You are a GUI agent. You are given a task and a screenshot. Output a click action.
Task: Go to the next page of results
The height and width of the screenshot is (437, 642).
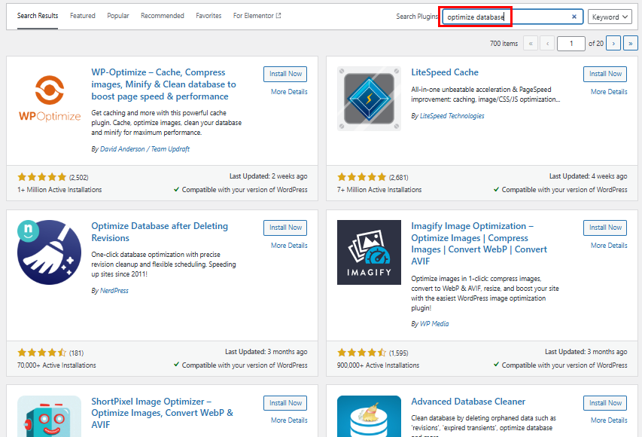click(x=611, y=43)
